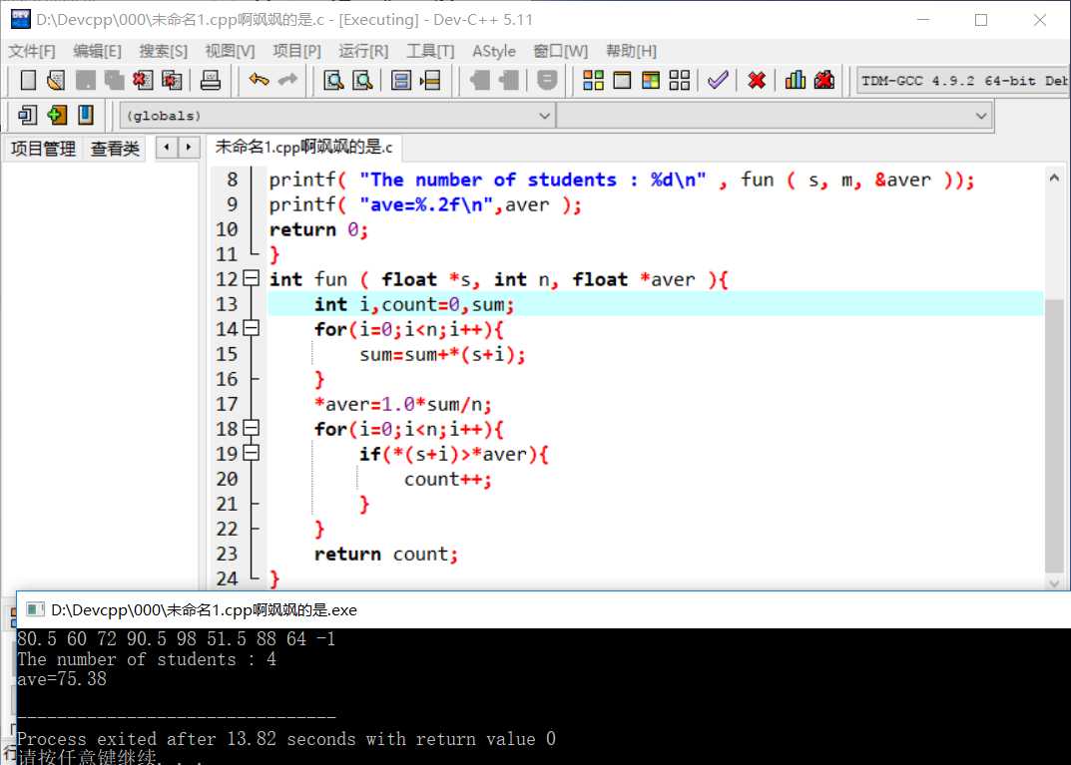Open profile analysis bar chart icon

point(796,81)
